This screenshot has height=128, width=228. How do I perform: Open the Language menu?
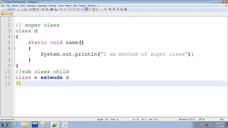(42, 6)
